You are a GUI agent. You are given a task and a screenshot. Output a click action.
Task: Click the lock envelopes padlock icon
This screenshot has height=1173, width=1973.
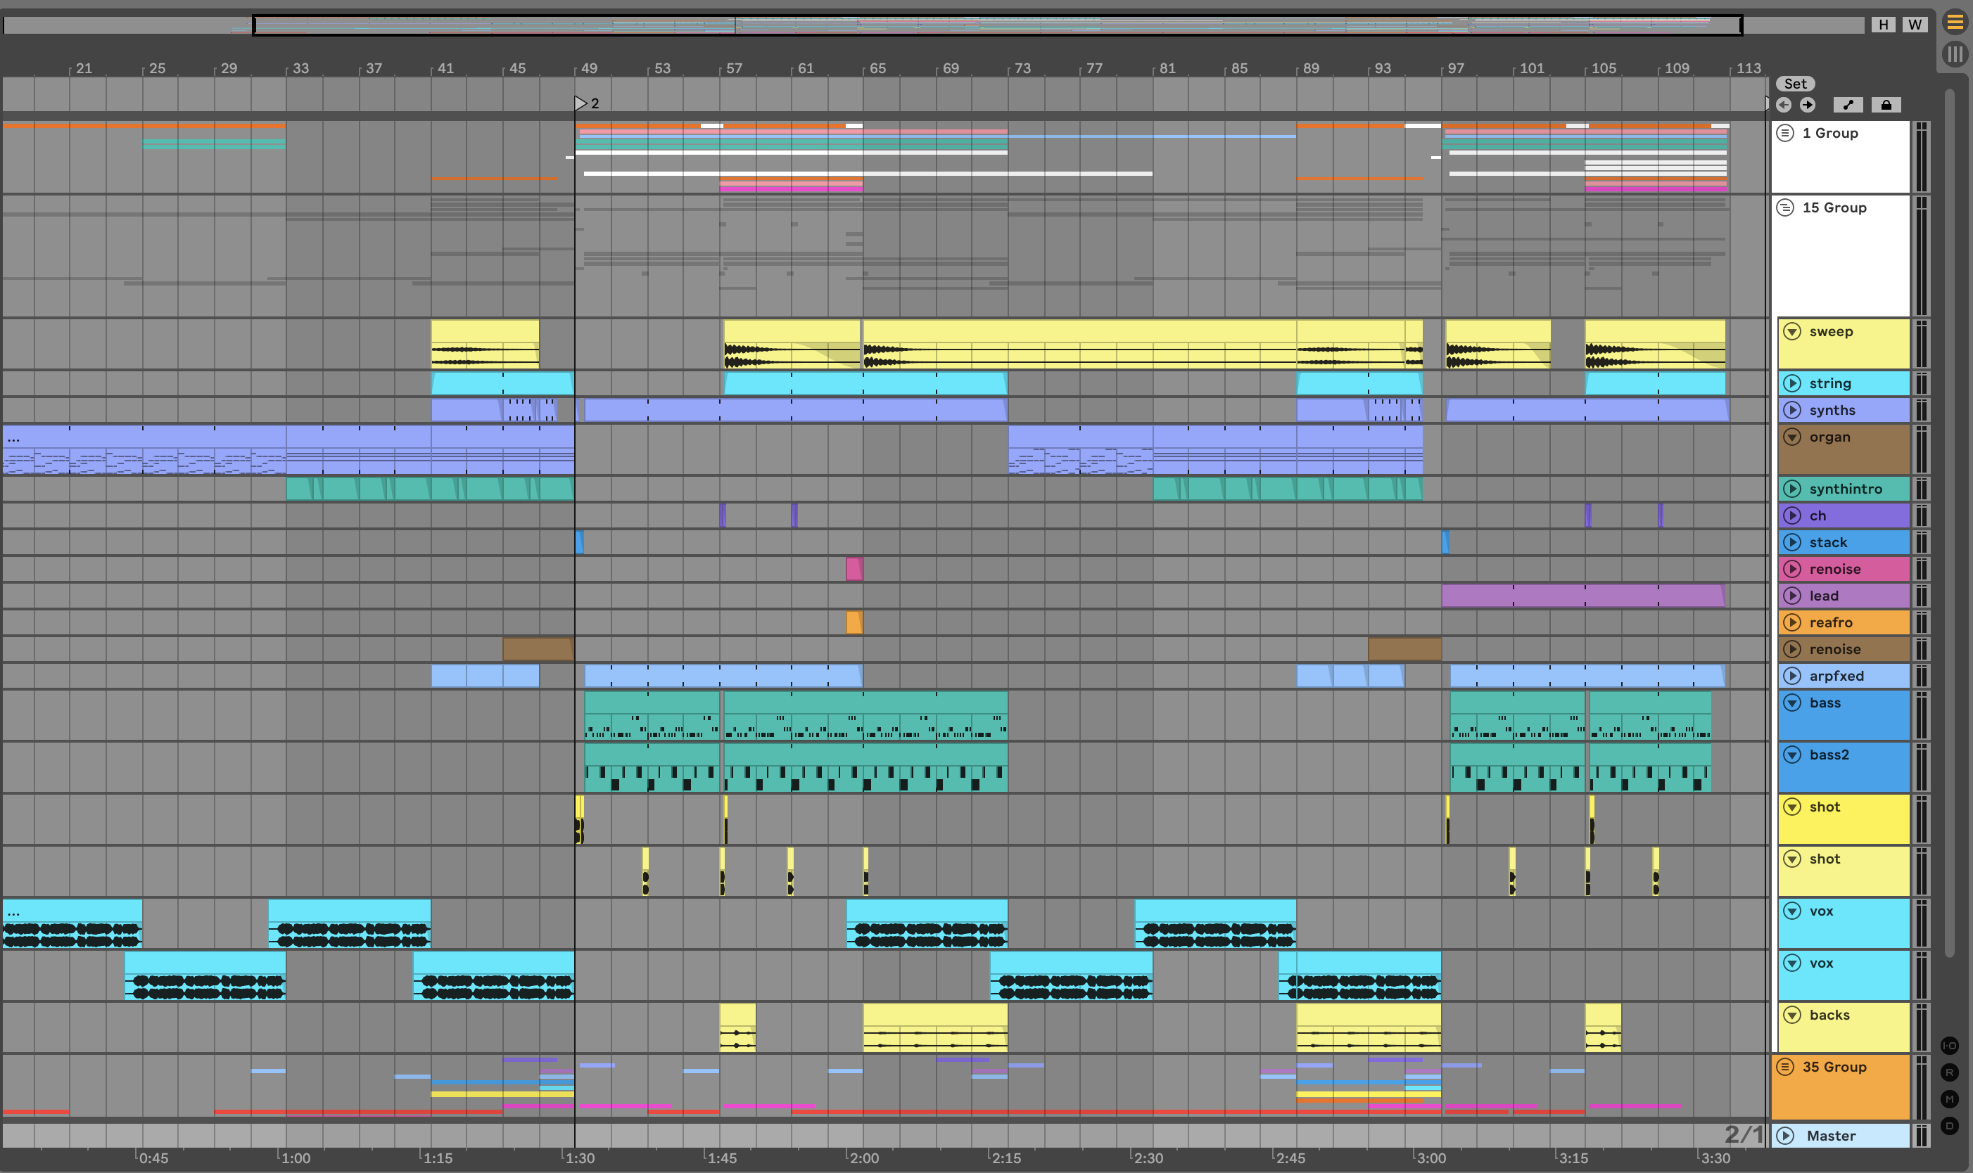pyautogui.click(x=1886, y=105)
